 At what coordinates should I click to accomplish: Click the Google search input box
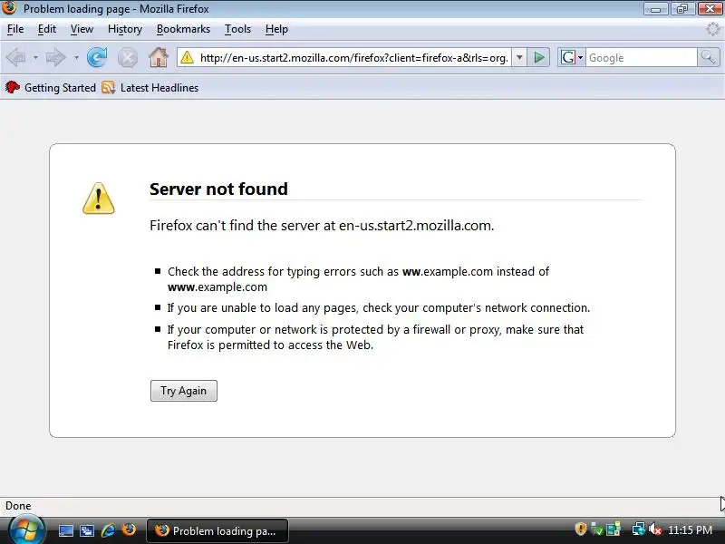(642, 58)
